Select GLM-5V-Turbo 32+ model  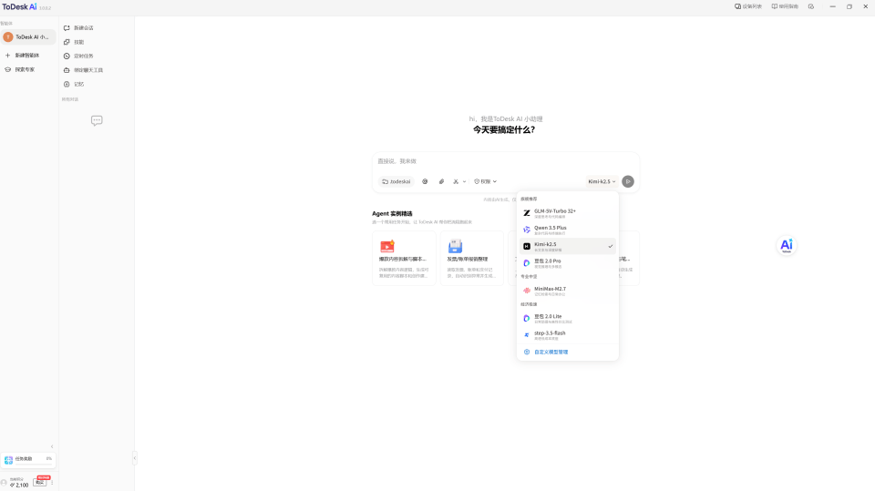568,213
